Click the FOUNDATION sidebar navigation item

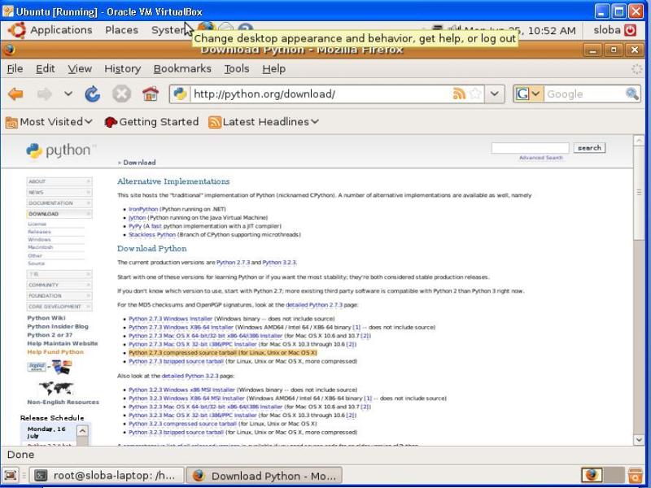(59, 296)
